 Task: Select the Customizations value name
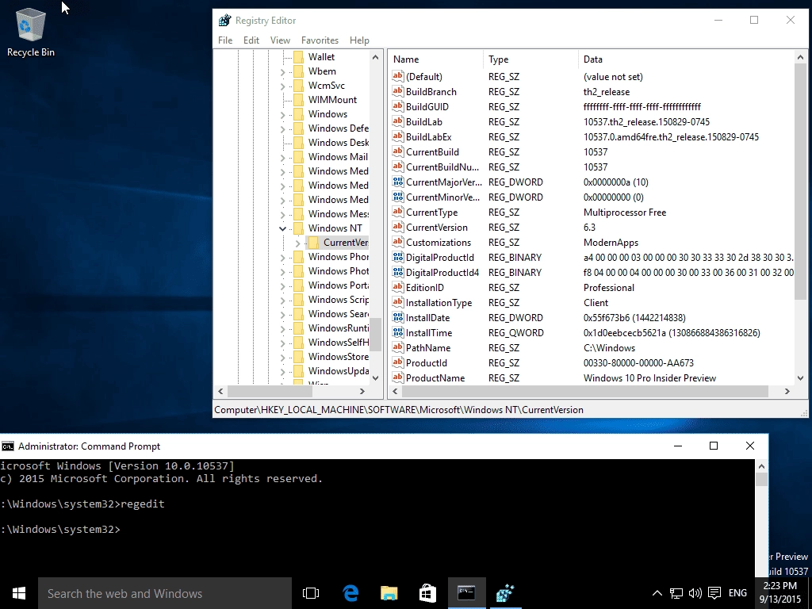coord(438,243)
